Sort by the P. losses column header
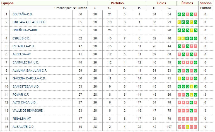The height and width of the screenshot is (132, 215). [139, 8]
